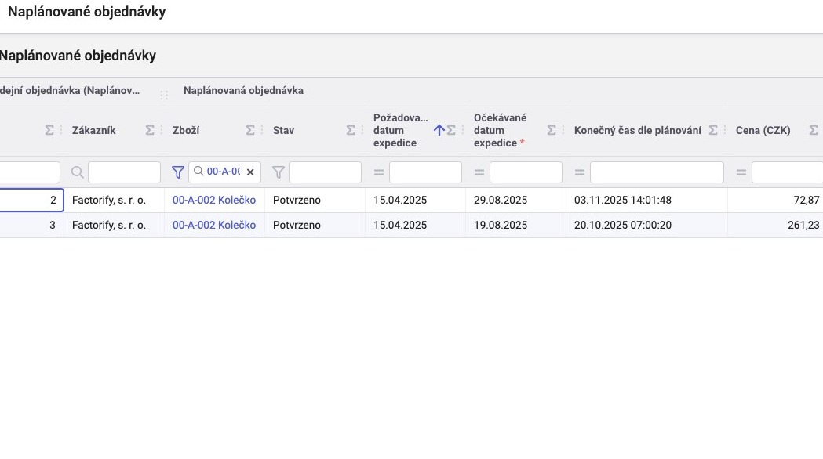Open equals operator for Očekávané datum expedice filter
Viewport: 823px width, 459px height.
479,172
